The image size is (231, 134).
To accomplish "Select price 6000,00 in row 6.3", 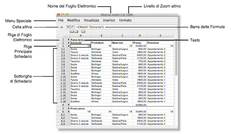I will [140, 121].
